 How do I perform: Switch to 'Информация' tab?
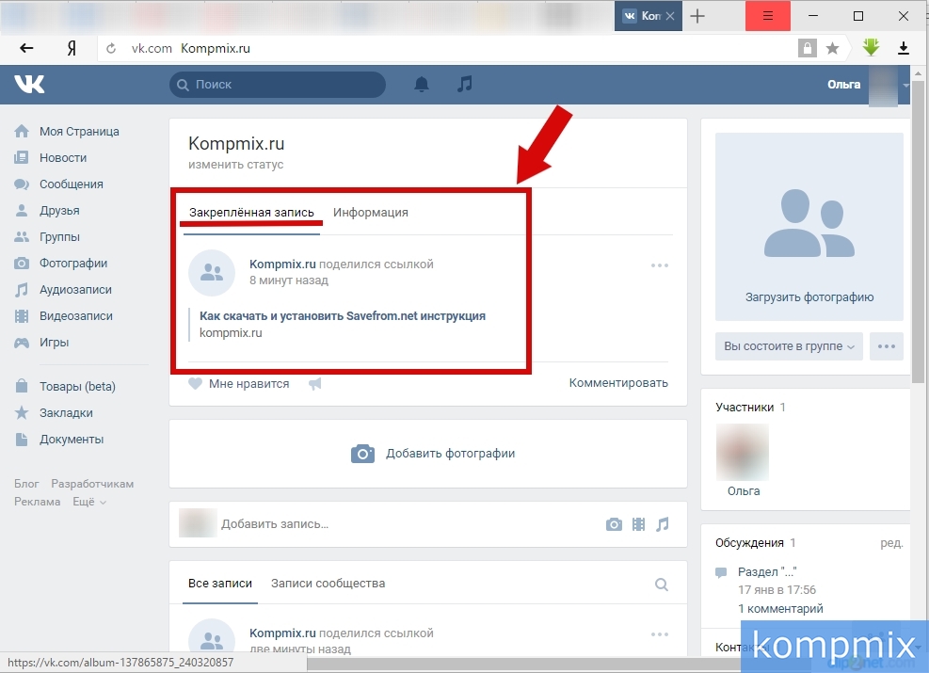[370, 213]
